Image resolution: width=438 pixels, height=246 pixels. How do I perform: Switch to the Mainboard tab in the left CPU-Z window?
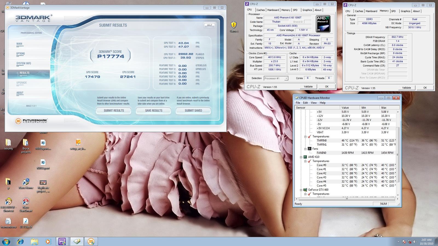[273, 10]
